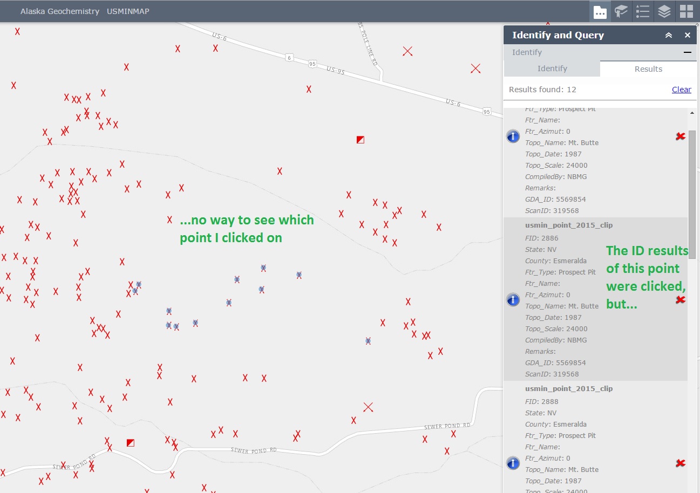
Task: Open the Identify and Query folder widget
Action: click(x=600, y=11)
